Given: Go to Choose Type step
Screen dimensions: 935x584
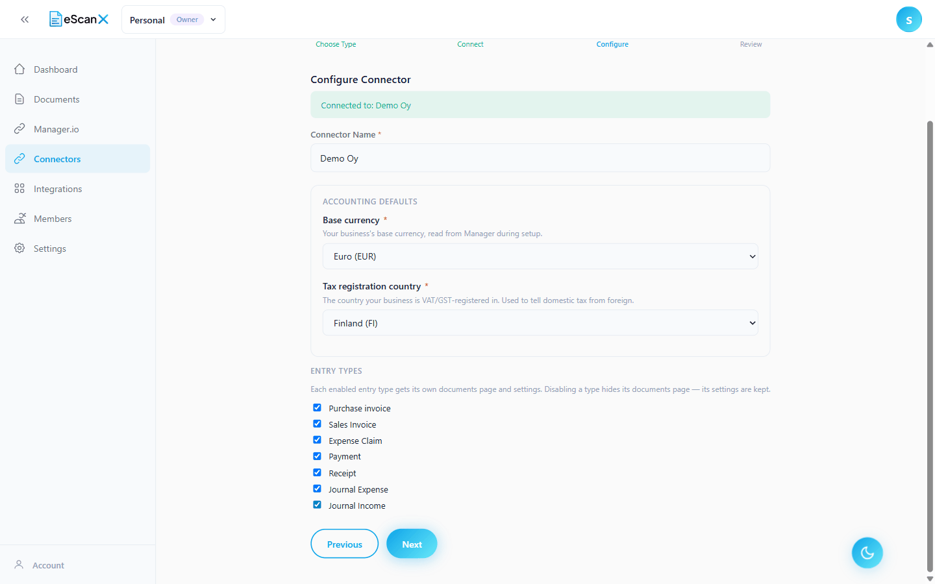Looking at the screenshot, I should click(336, 44).
